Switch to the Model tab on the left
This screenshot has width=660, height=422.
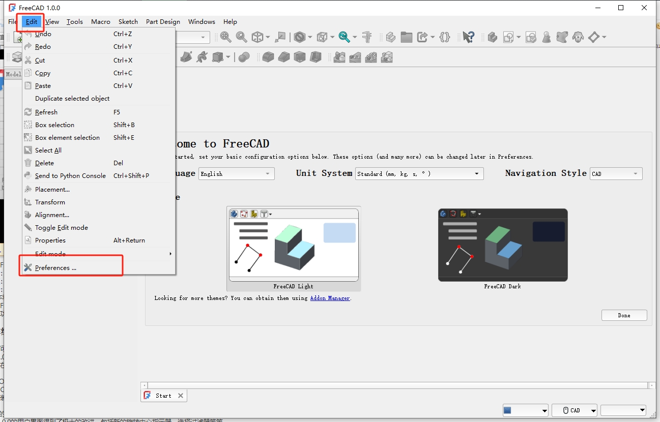(13, 74)
